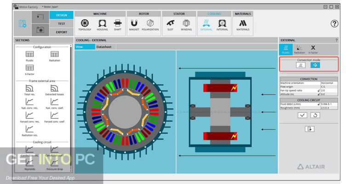Open the Polarization settings
The height and width of the screenshot is (184, 353).
(x=150, y=25)
